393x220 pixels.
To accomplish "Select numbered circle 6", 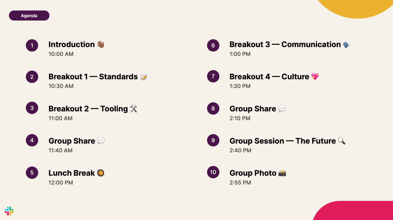I will (213, 46).
